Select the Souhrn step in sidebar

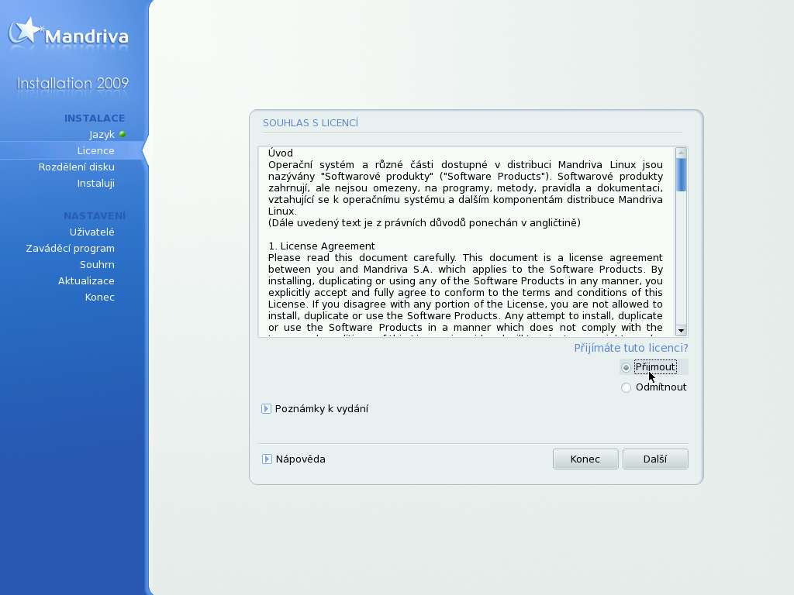(97, 265)
